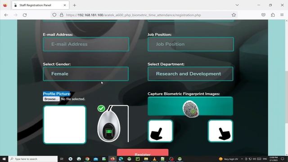Open network status tray icon
The width and height of the screenshot is (288, 162).
250,159
